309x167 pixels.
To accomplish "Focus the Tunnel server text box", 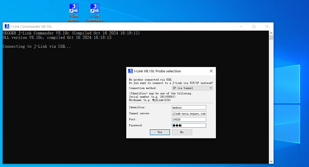I will (x=189, y=114).
